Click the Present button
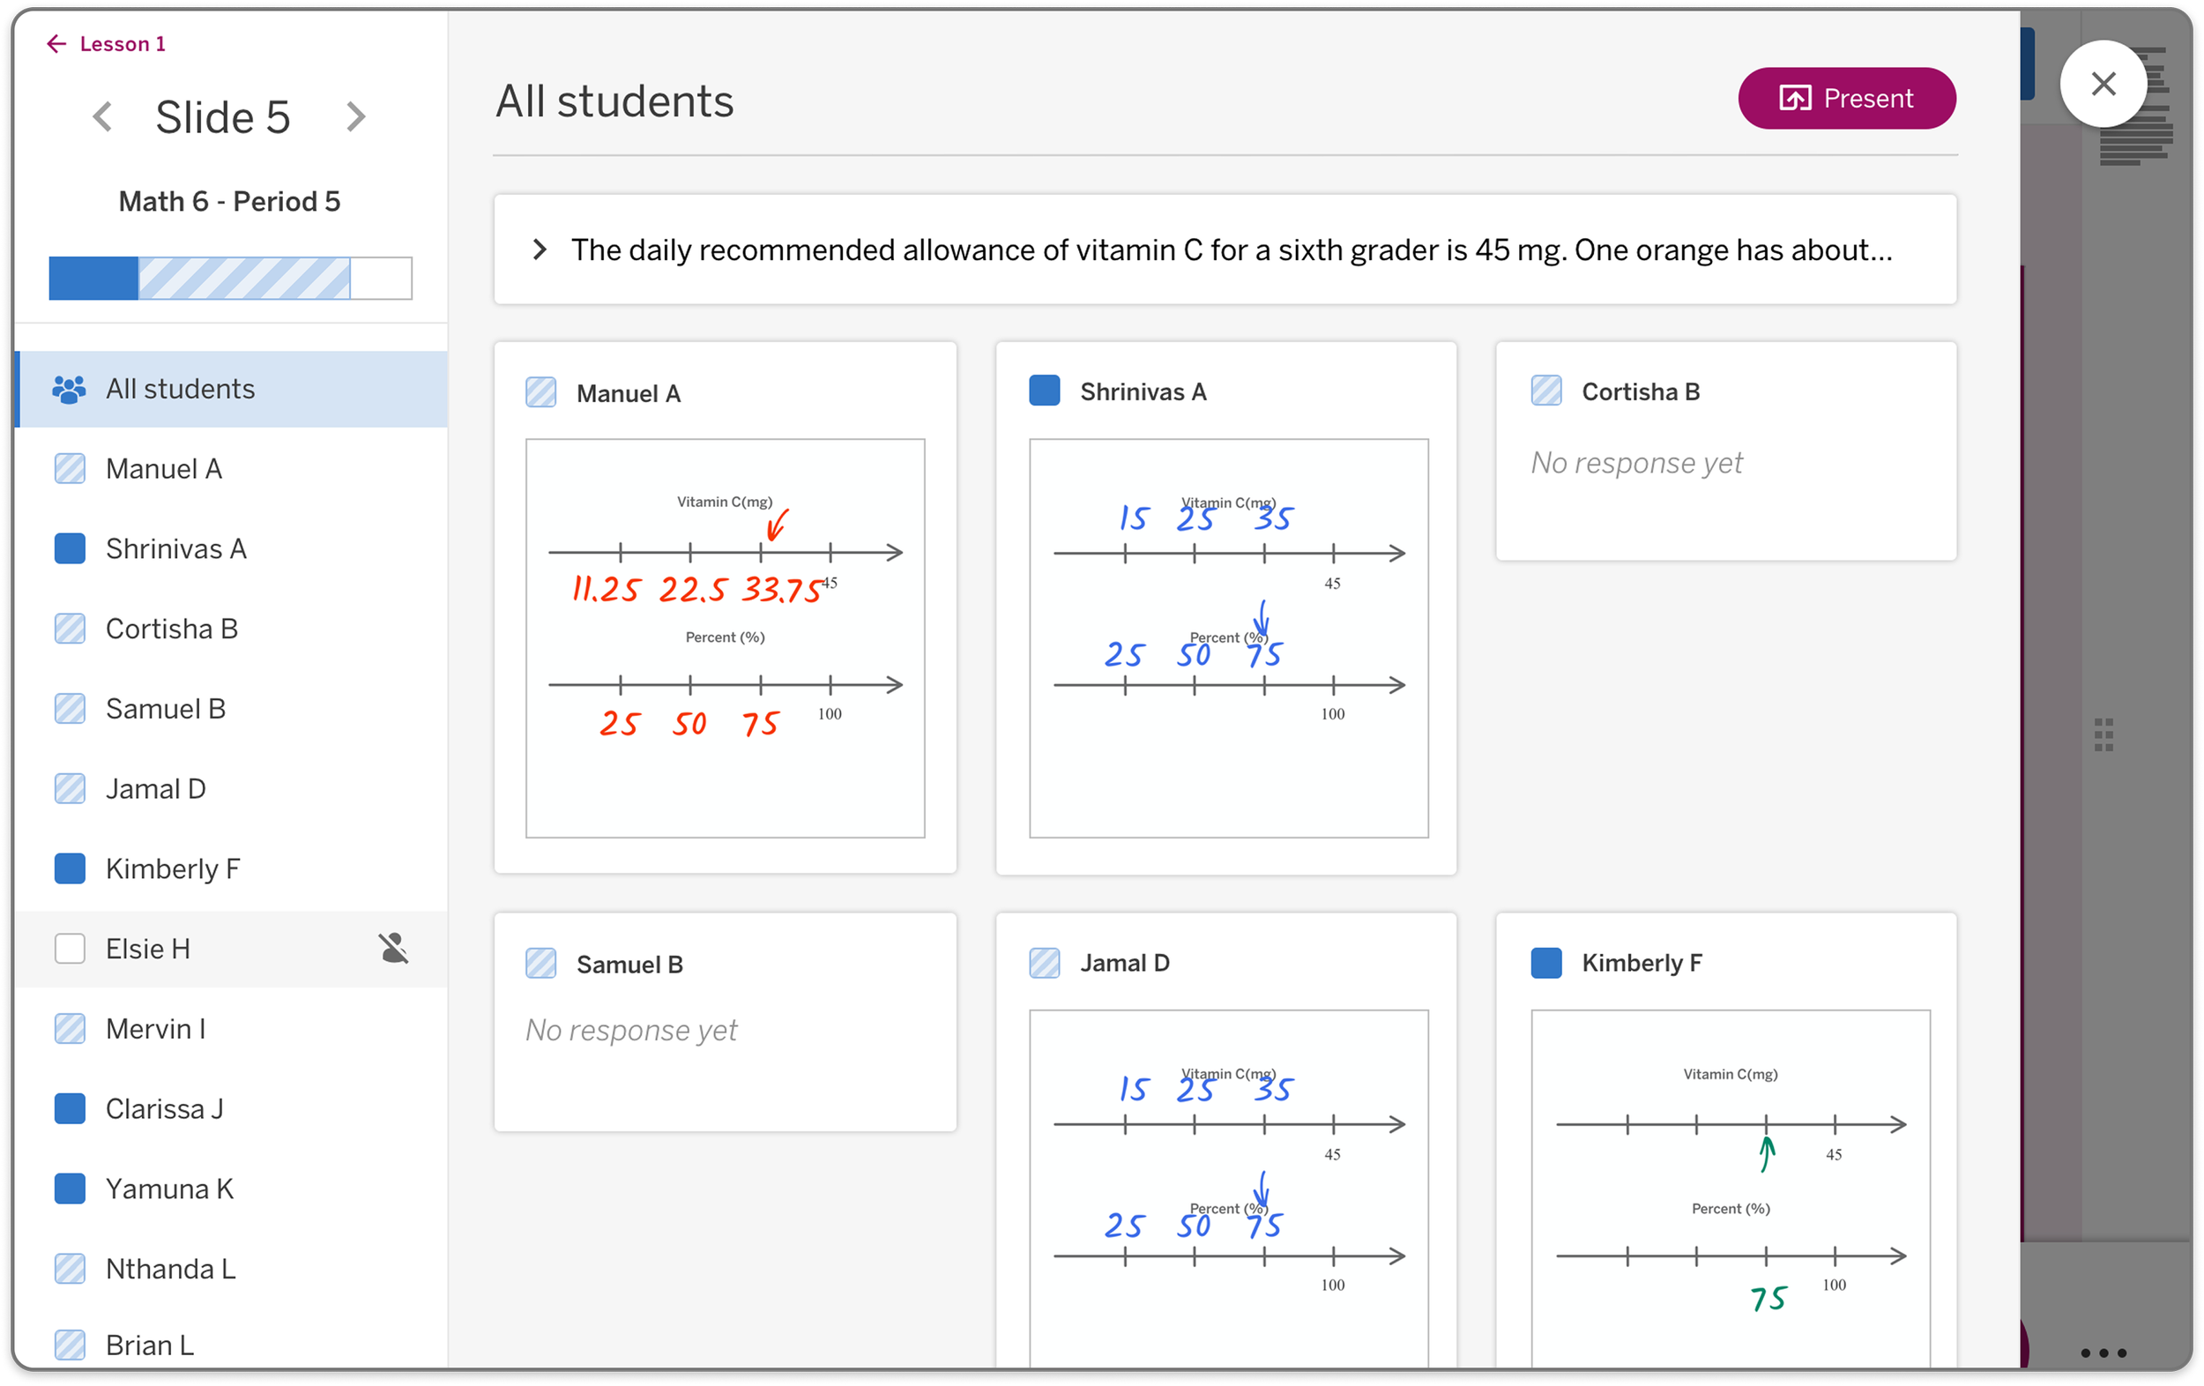 tap(1847, 99)
